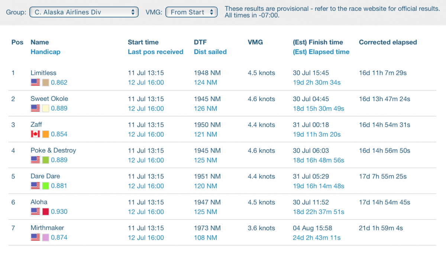Click the tan color swatch for Limitless
Screen dimensions: 446x263
point(46,83)
